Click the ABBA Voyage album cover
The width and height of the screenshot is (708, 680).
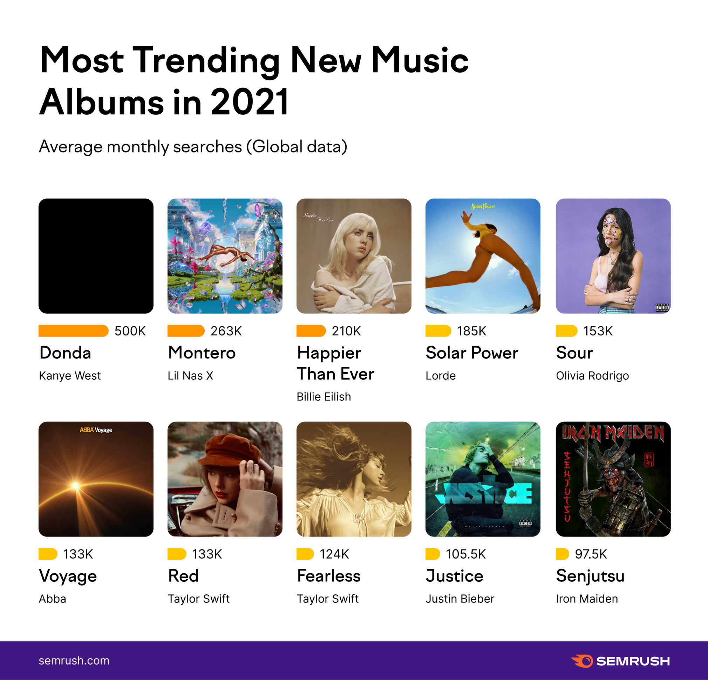click(96, 479)
